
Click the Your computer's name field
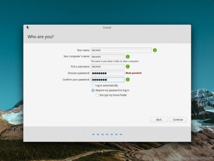point(108,57)
